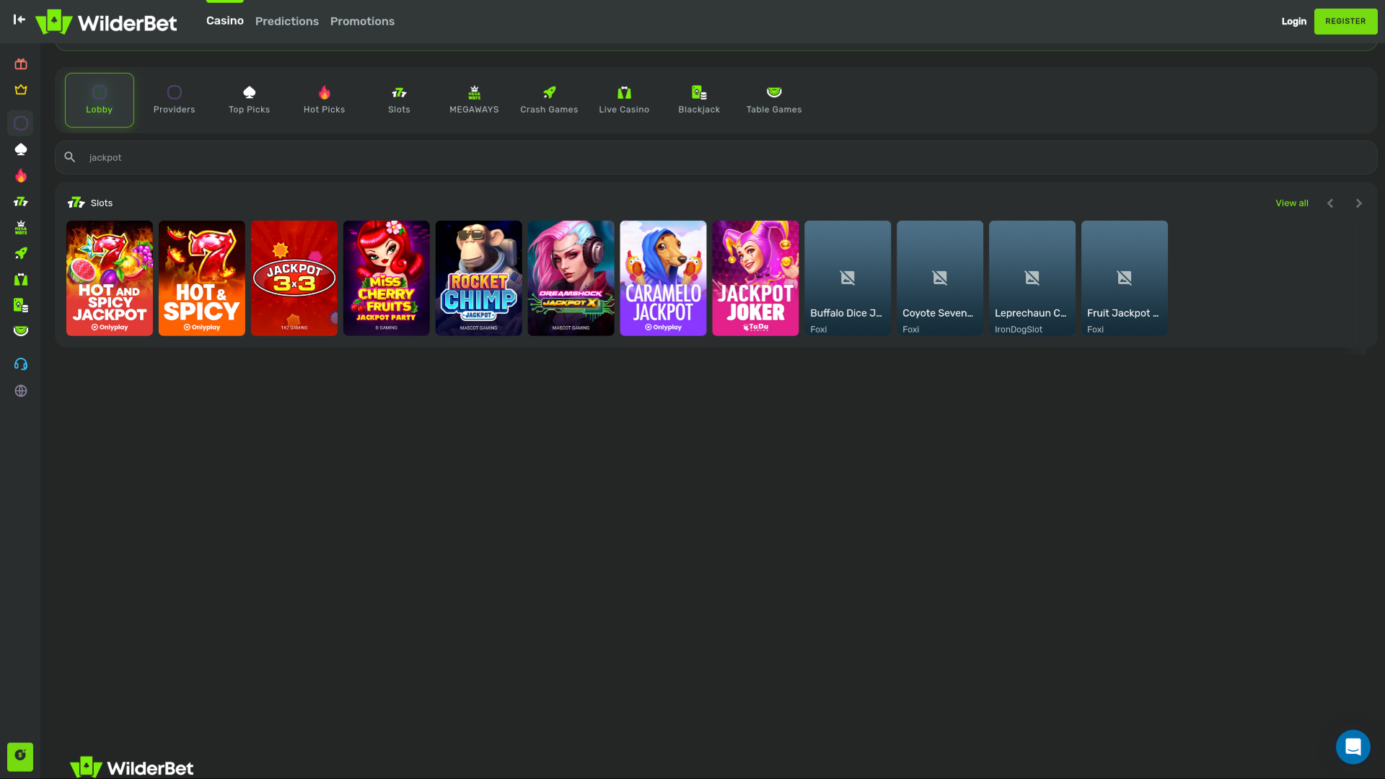Select the Crash Games category tab

tap(550, 100)
